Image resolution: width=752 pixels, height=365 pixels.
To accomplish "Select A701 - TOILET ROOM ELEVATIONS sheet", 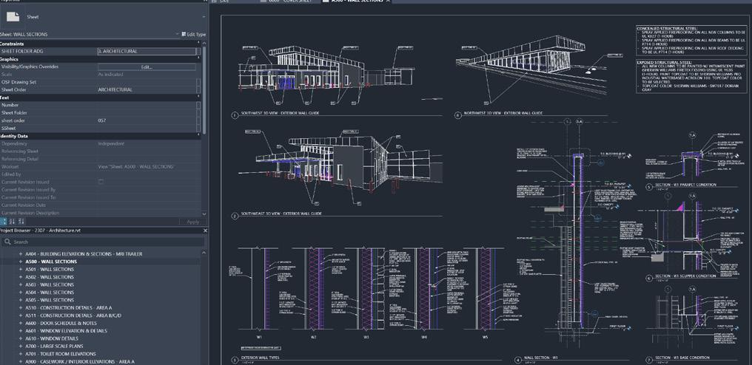I will [x=61, y=353].
